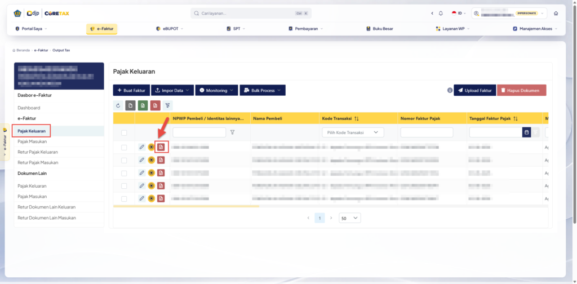
Task: Edit the first invoice row with pencil
Action: tap(141, 147)
